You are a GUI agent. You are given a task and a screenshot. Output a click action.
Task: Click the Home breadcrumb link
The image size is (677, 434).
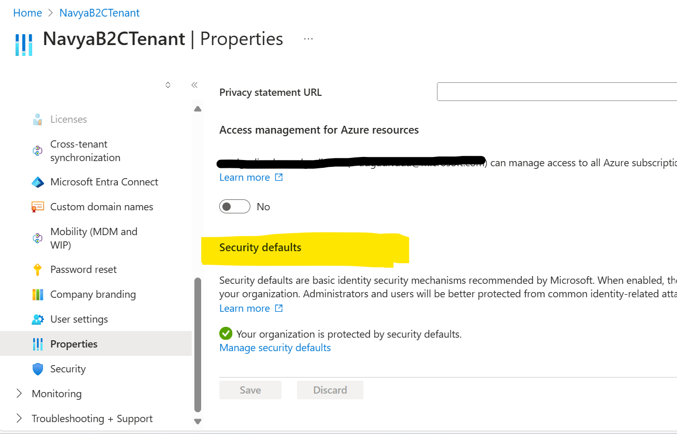(x=27, y=13)
